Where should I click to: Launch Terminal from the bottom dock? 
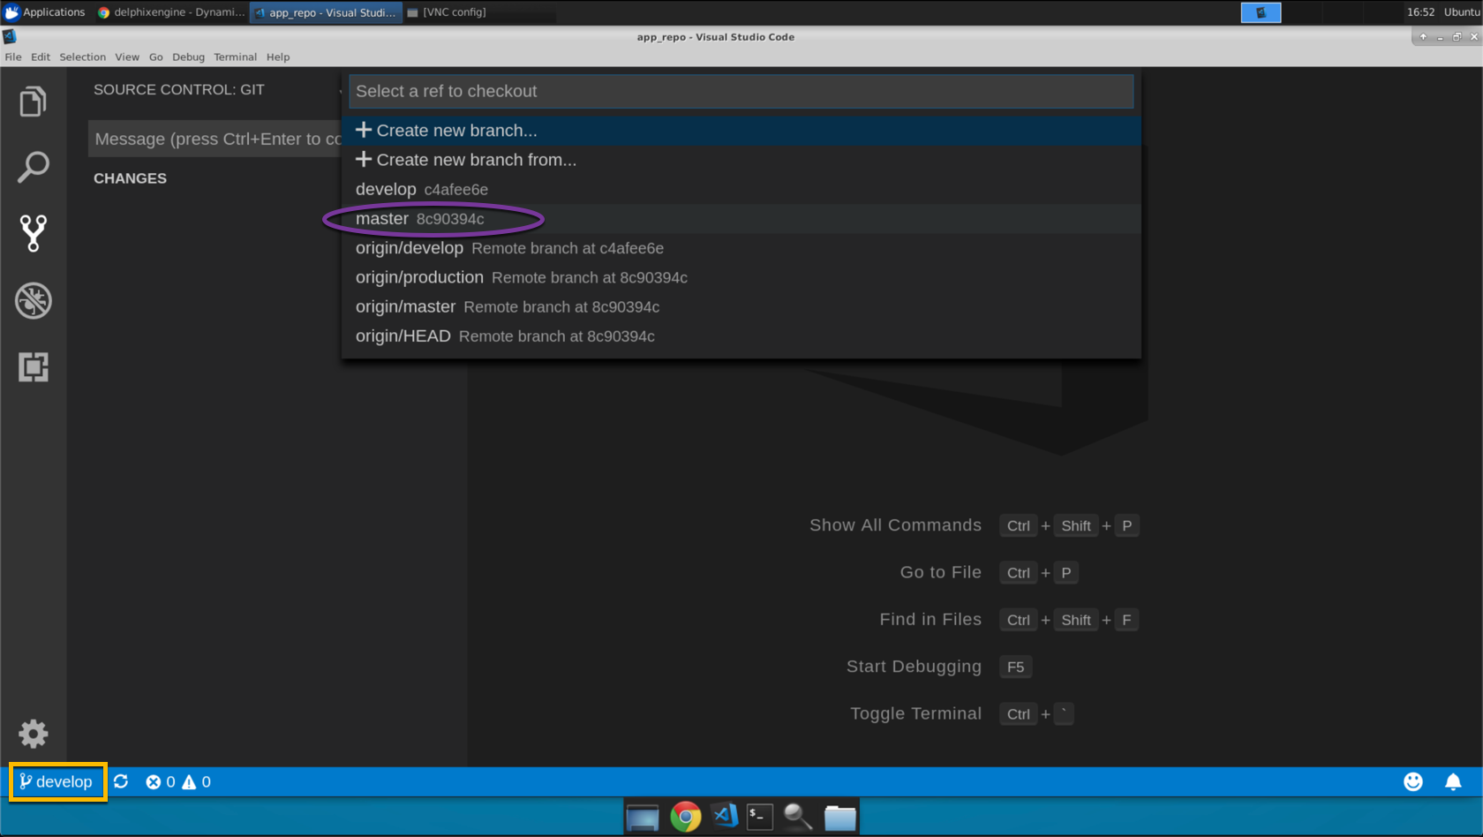(x=759, y=817)
